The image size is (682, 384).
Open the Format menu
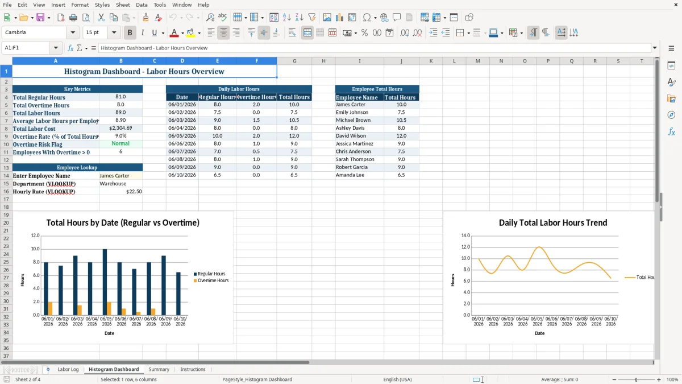[80, 5]
